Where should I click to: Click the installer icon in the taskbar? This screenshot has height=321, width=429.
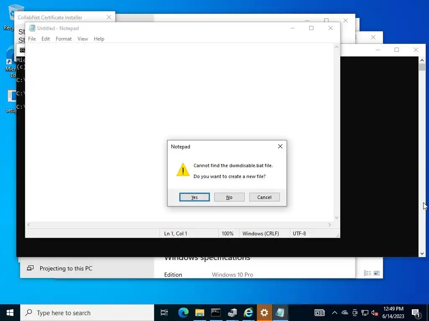[x=232, y=313]
